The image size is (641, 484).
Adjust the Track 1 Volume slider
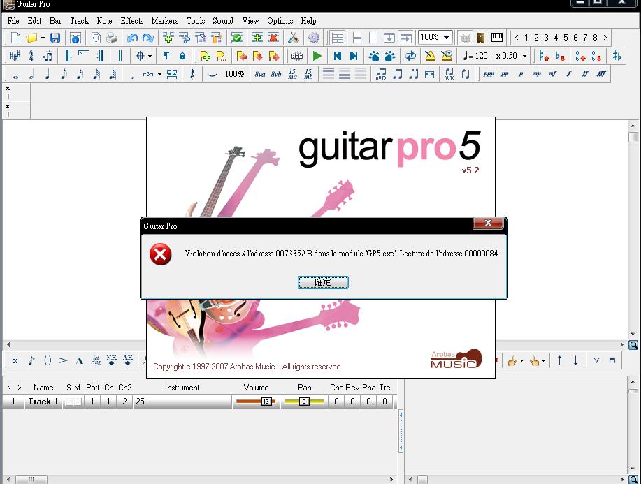(x=256, y=402)
